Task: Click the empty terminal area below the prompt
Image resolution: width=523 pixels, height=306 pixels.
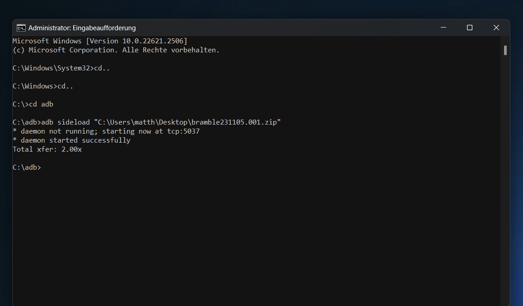Action: [253, 235]
